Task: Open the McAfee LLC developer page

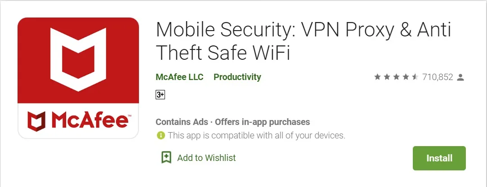Action: coord(179,77)
